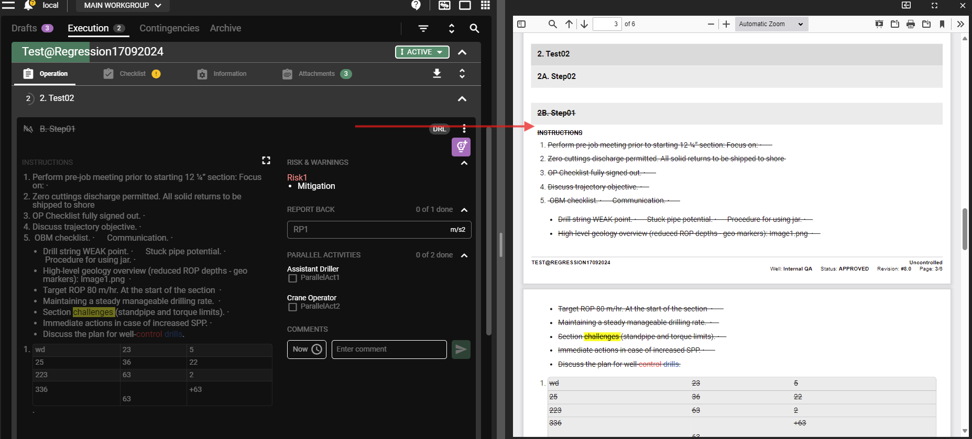The image size is (972, 439).
Task: Open the ACTIVE status dropdown
Action: coord(422,52)
